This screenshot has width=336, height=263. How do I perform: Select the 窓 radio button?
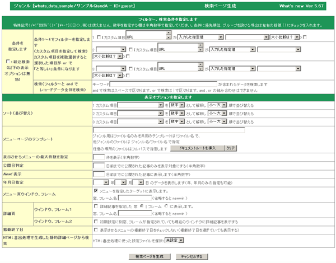[142, 206]
